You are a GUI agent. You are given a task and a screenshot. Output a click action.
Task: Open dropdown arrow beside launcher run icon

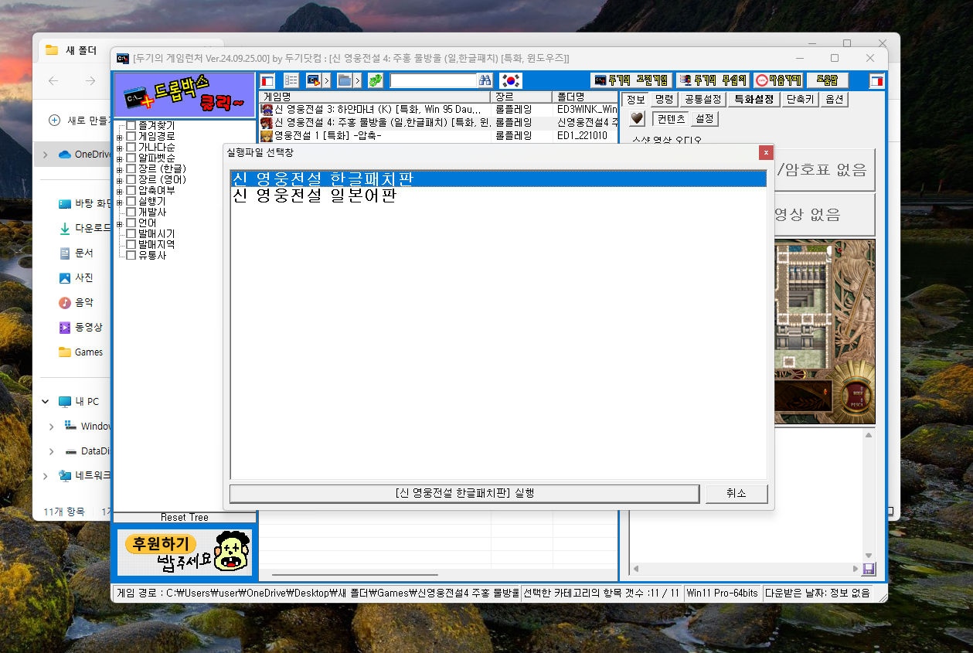point(327,80)
